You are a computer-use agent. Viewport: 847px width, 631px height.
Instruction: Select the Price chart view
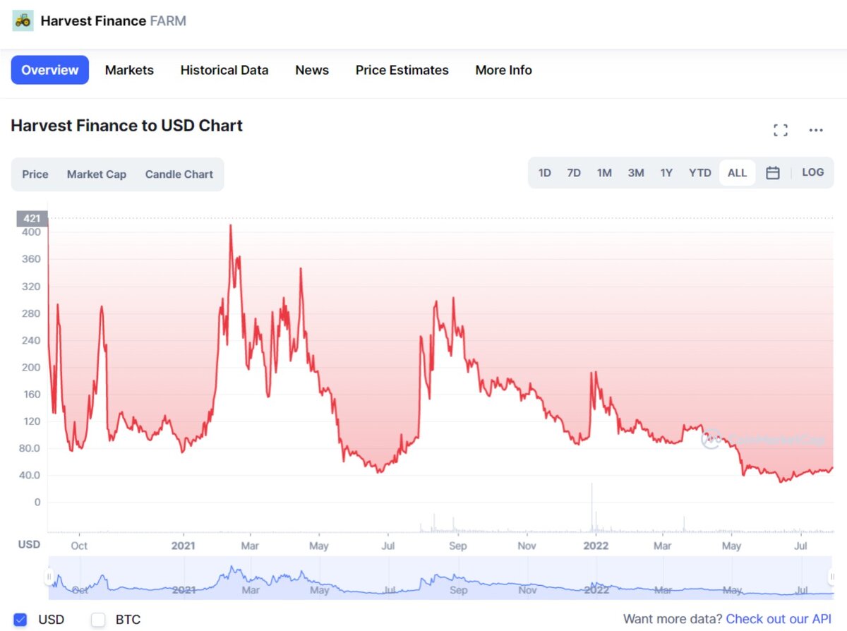click(35, 174)
